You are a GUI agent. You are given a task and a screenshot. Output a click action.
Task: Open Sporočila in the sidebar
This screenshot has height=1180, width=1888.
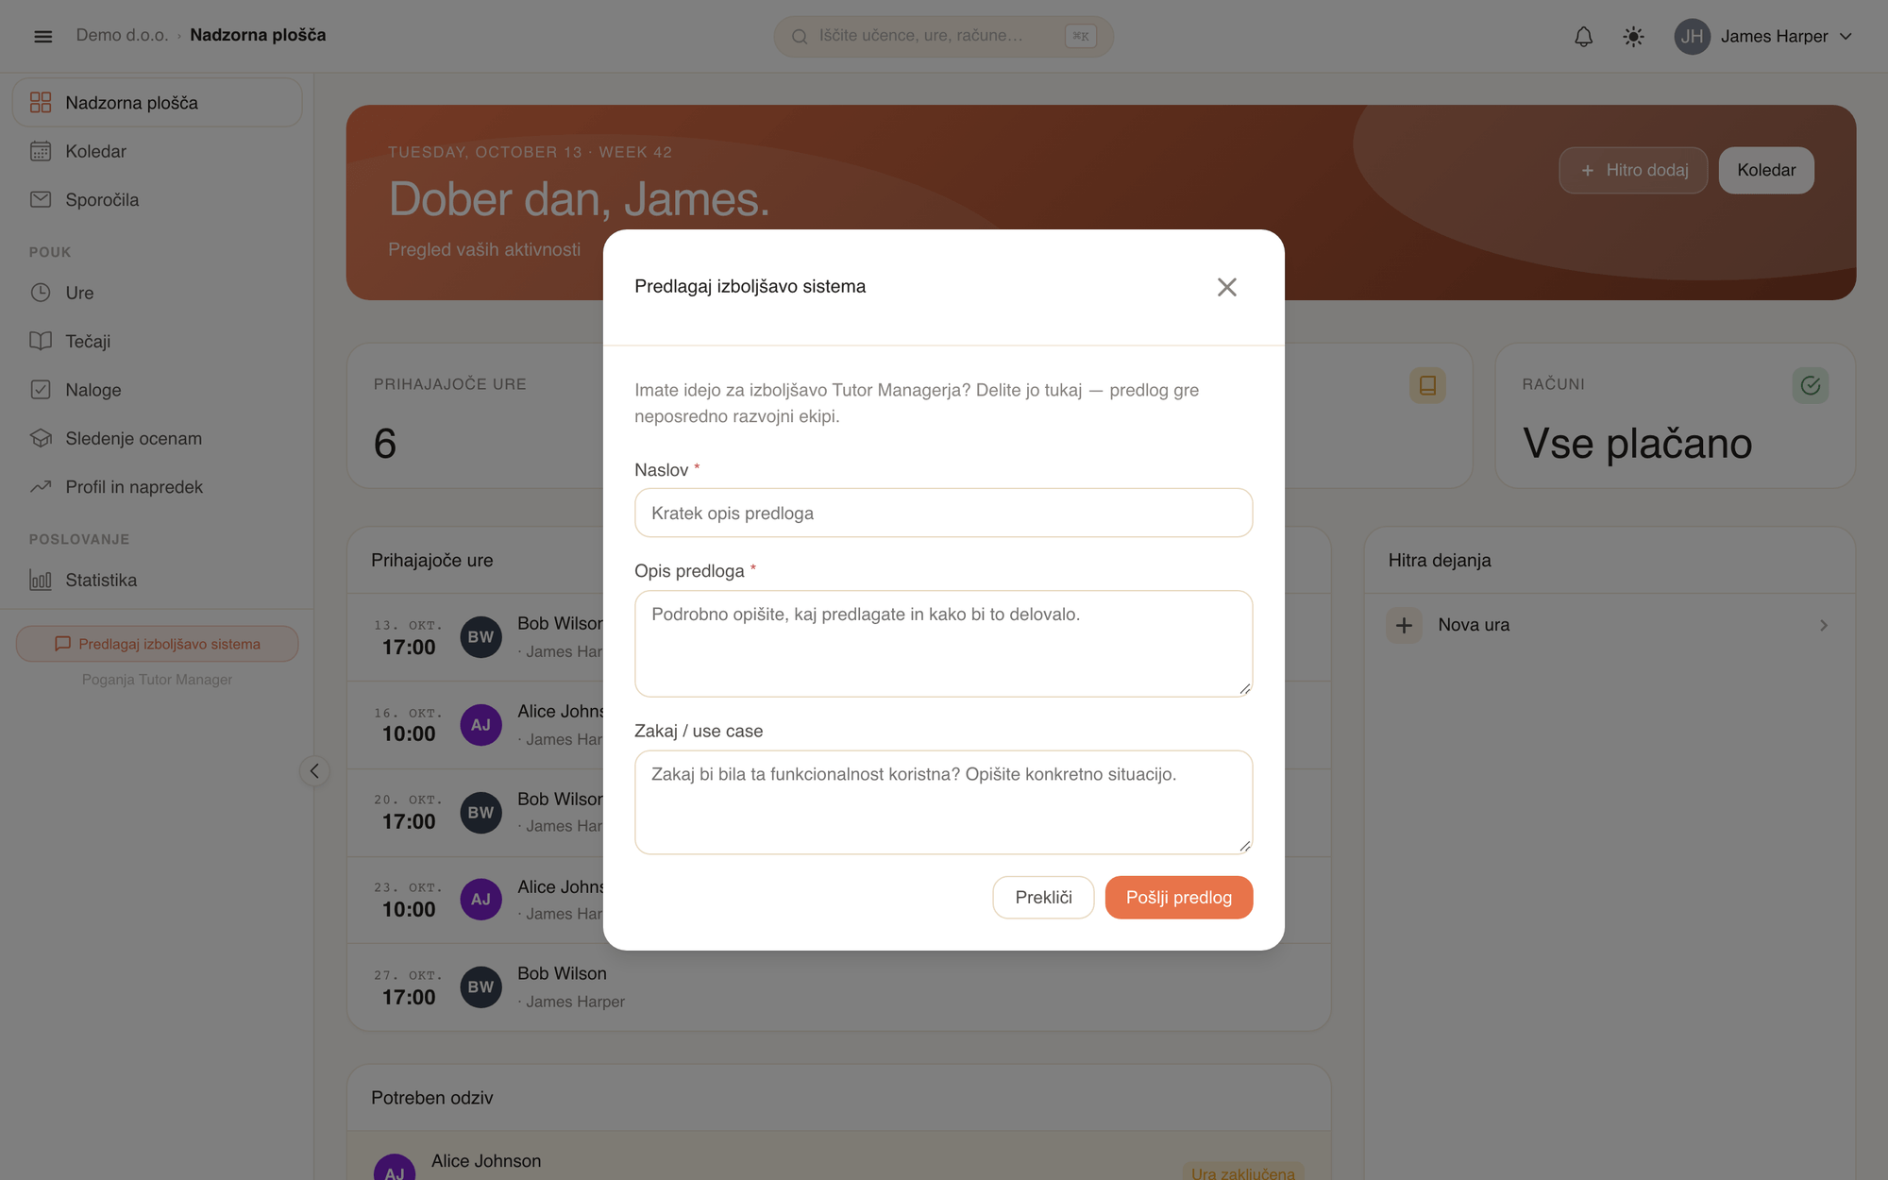[157, 199]
